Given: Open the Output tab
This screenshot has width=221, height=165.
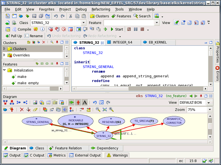Looking at the screenshot, I should pos(12,155).
